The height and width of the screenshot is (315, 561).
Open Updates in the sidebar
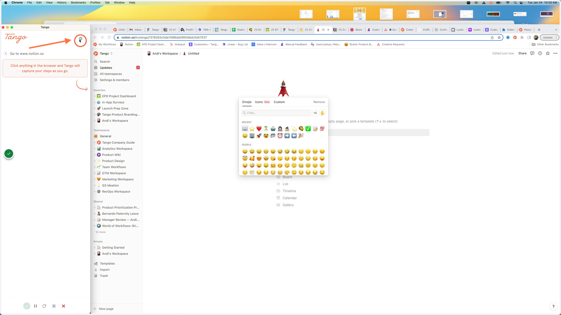pyautogui.click(x=106, y=68)
